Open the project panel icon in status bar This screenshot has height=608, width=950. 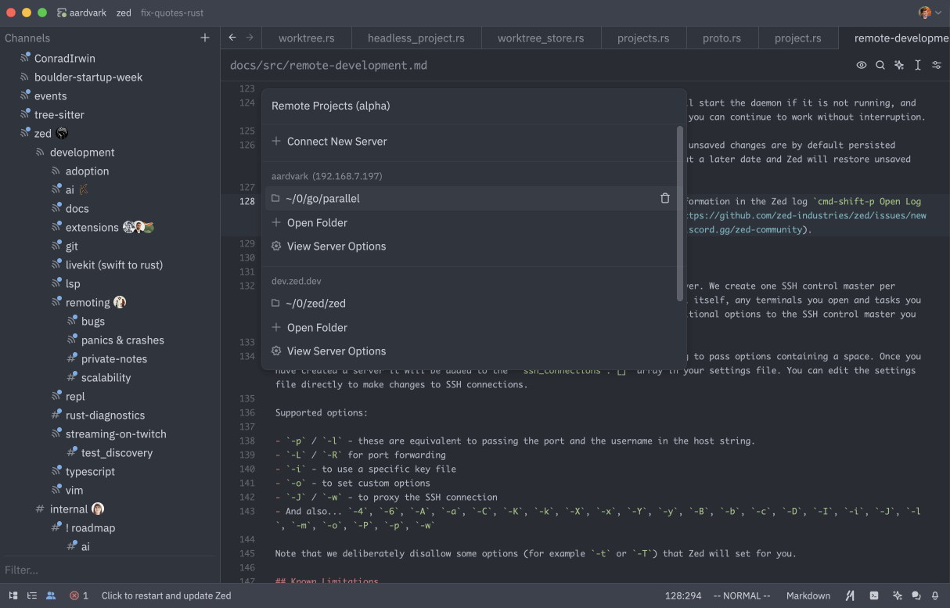coord(13,595)
